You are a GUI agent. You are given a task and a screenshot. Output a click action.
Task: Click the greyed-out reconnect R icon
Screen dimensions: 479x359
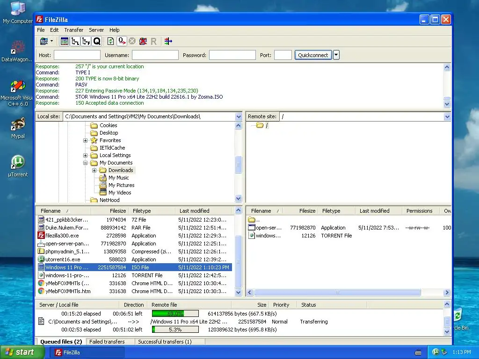tap(153, 41)
